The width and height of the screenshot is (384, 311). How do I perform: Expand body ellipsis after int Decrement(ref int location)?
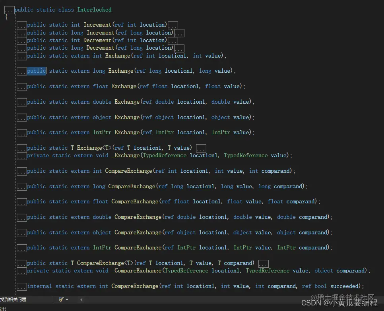tap(173, 41)
